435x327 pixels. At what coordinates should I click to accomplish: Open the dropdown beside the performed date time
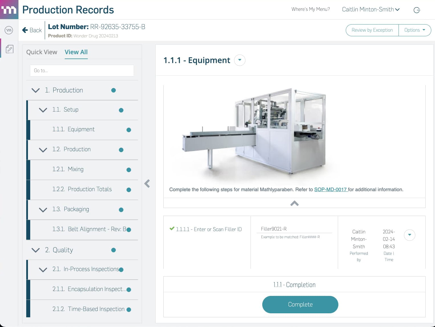tap(410, 235)
